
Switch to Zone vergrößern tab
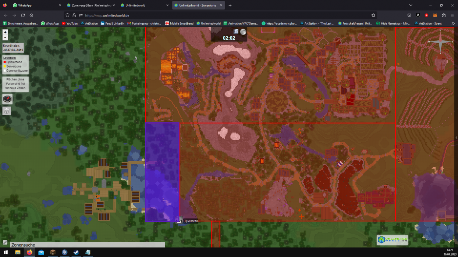[90, 6]
